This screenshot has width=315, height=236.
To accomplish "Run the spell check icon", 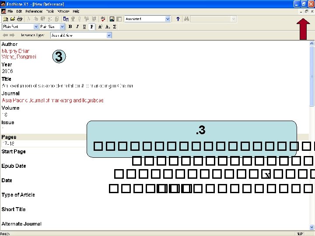I will click(x=103, y=19).
